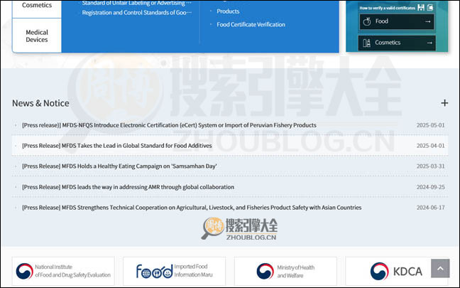Select the Cosmetics tab on the left
Viewport: 460px width, 288px height.
(x=37, y=6)
